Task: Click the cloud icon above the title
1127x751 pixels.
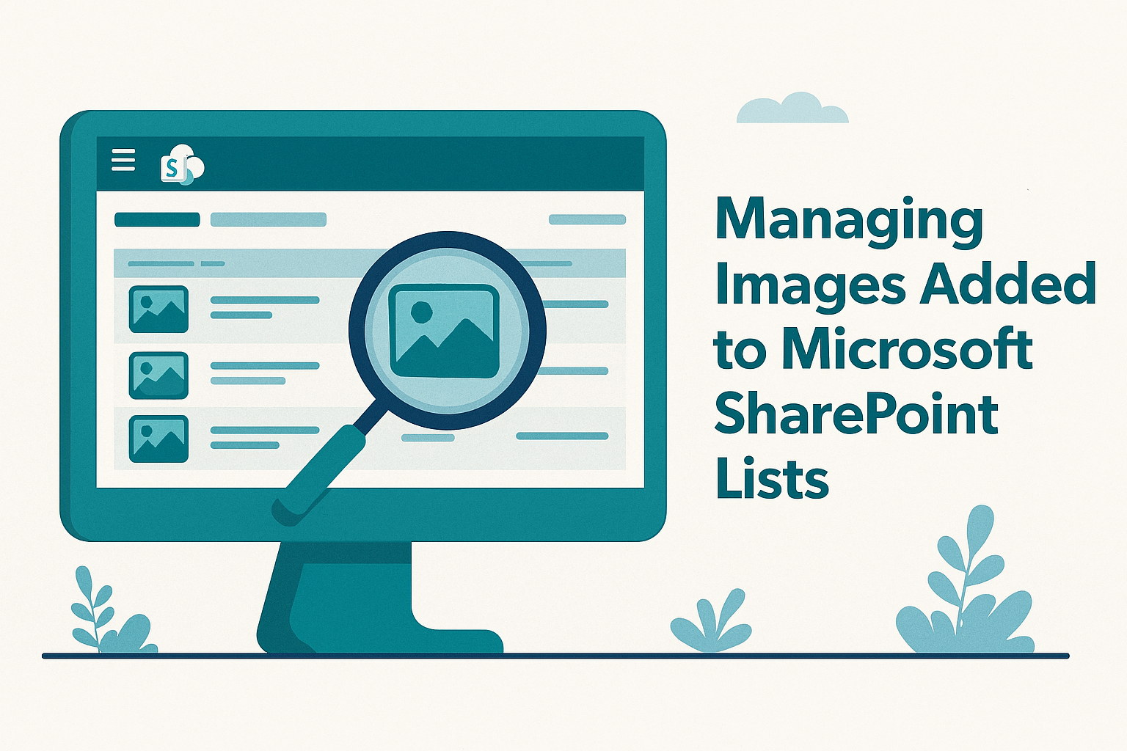Action: 792,110
